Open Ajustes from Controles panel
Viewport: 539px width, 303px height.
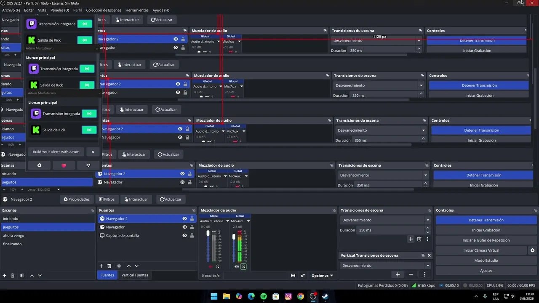pos(486,271)
